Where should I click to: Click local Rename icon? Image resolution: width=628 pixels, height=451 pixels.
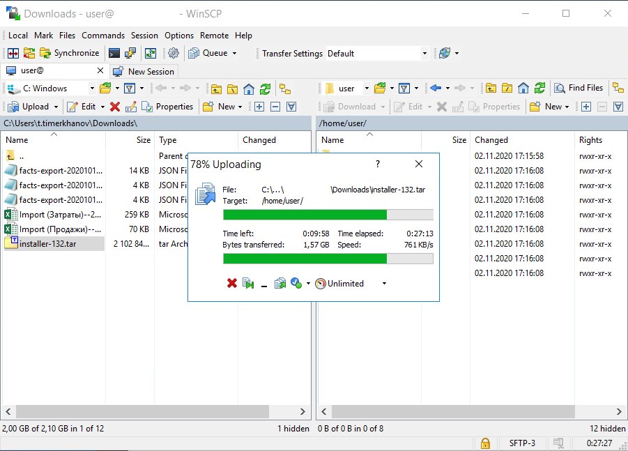[x=131, y=107]
